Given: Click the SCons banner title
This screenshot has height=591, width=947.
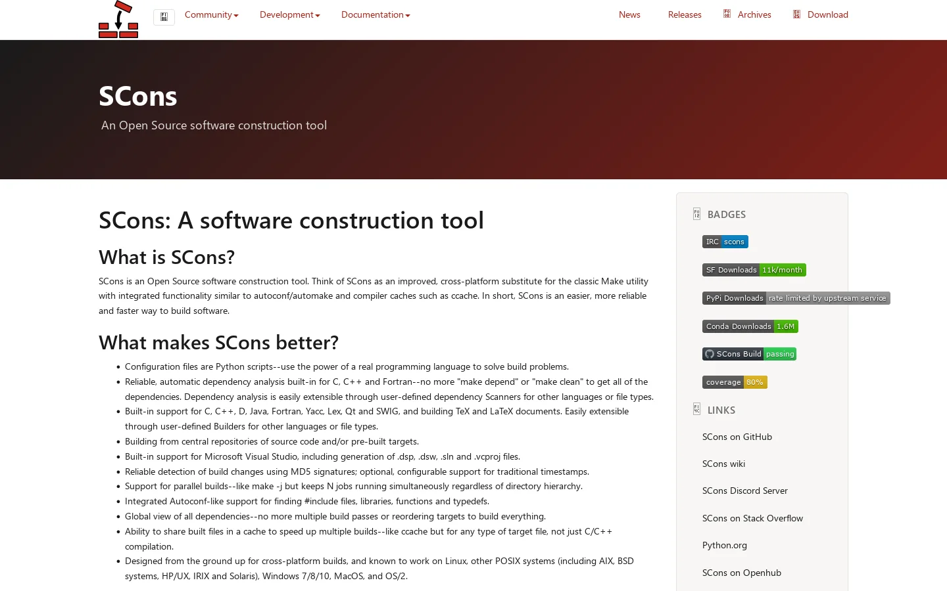Looking at the screenshot, I should (138, 97).
